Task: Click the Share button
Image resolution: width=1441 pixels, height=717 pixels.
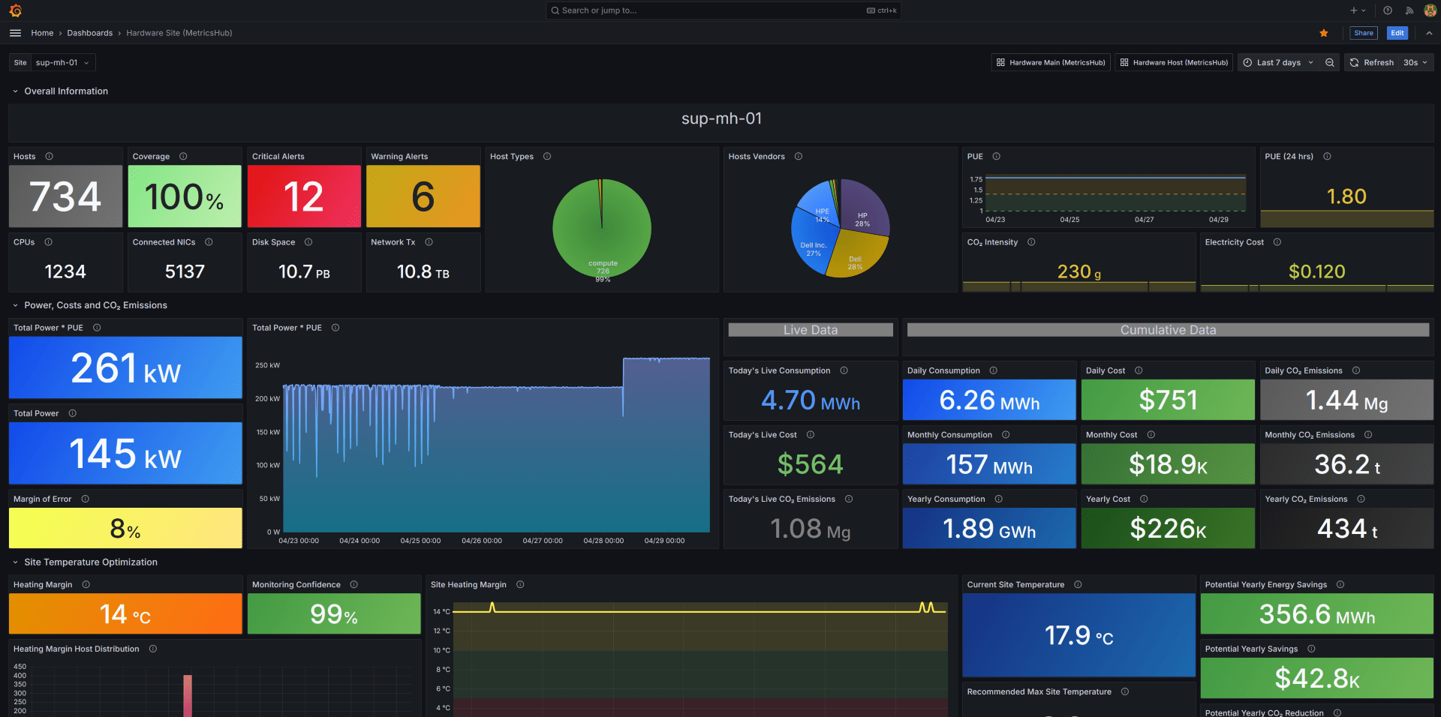Action: click(1364, 33)
